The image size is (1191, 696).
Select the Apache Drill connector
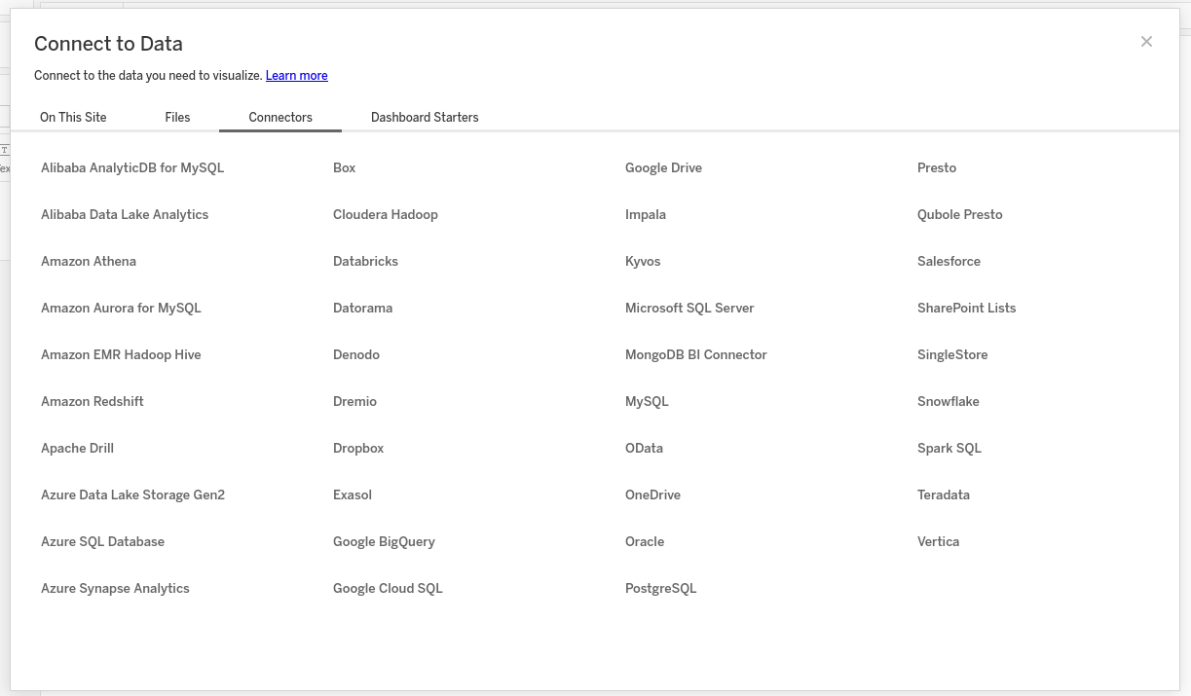78,448
